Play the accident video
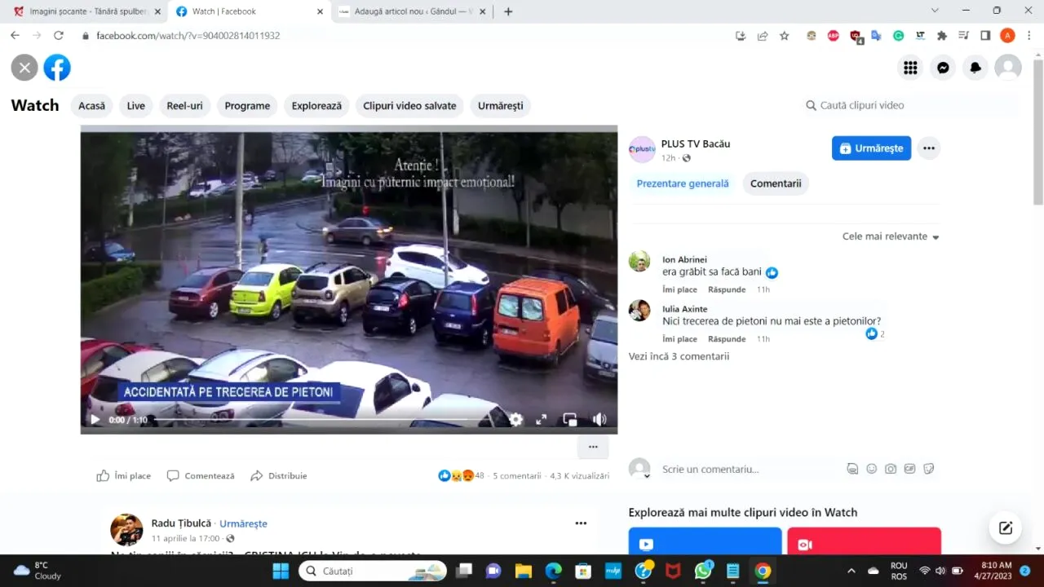Image resolution: width=1044 pixels, height=587 pixels. (95, 420)
